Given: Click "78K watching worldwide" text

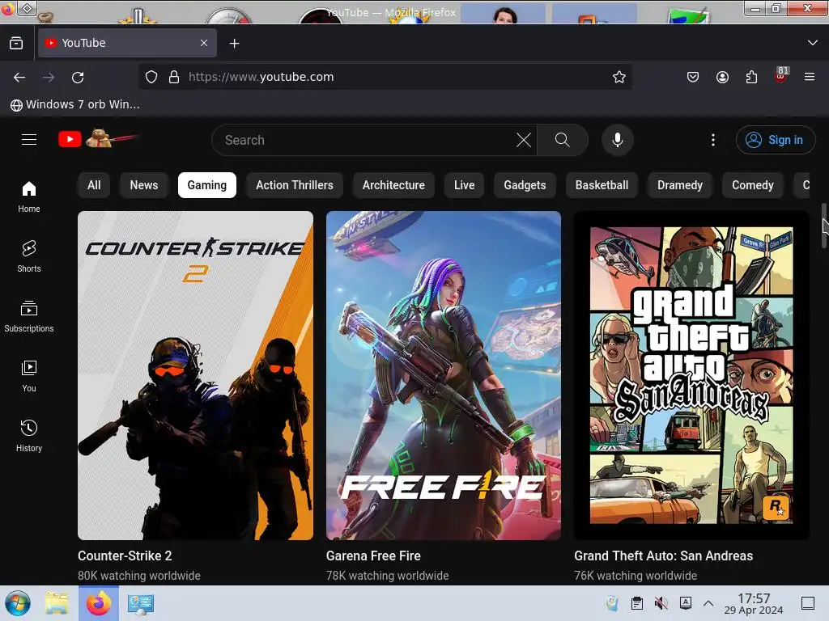Looking at the screenshot, I should 388,576.
